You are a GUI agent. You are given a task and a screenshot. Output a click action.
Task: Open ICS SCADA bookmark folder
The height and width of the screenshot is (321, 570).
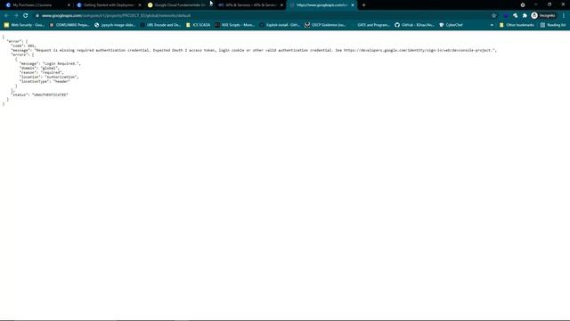tap(198, 25)
